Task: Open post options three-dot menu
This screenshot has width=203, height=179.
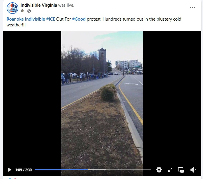Action: [193, 8]
